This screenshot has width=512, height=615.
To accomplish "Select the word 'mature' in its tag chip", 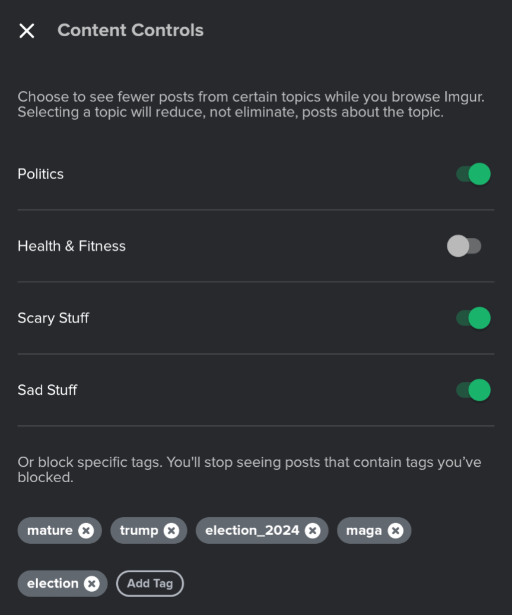I will 50,531.
